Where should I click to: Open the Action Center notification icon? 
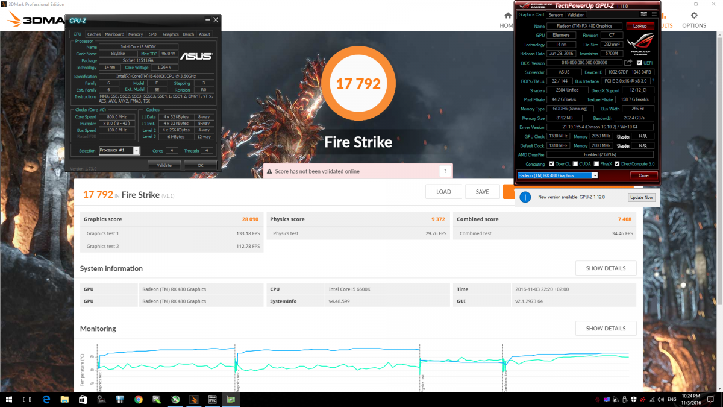pyautogui.click(x=712, y=399)
